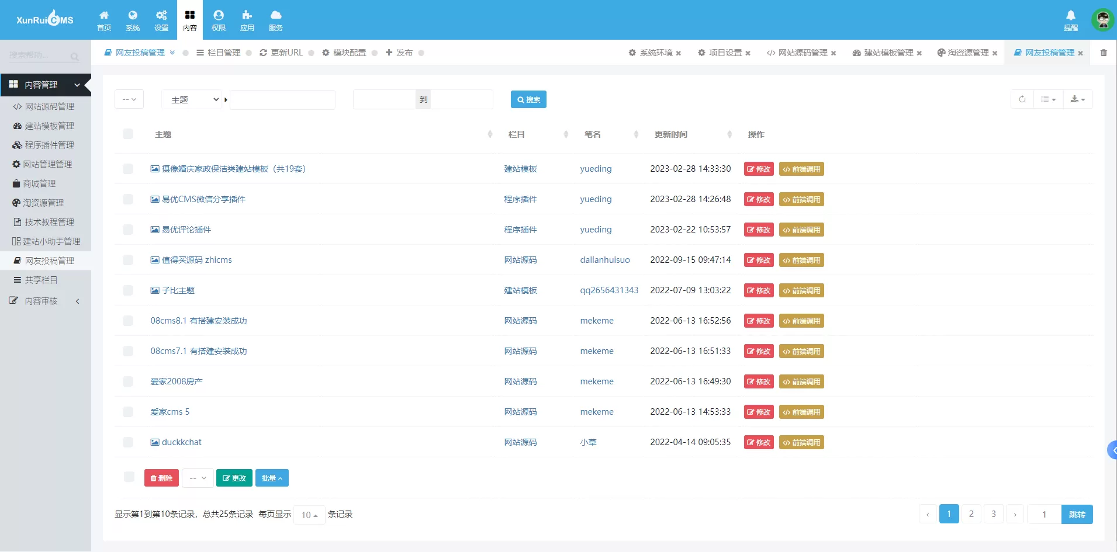Click 修改 button for 子比主题 row
The width and height of the screenshot is (1117, 552).
click(x=759, y=290)
